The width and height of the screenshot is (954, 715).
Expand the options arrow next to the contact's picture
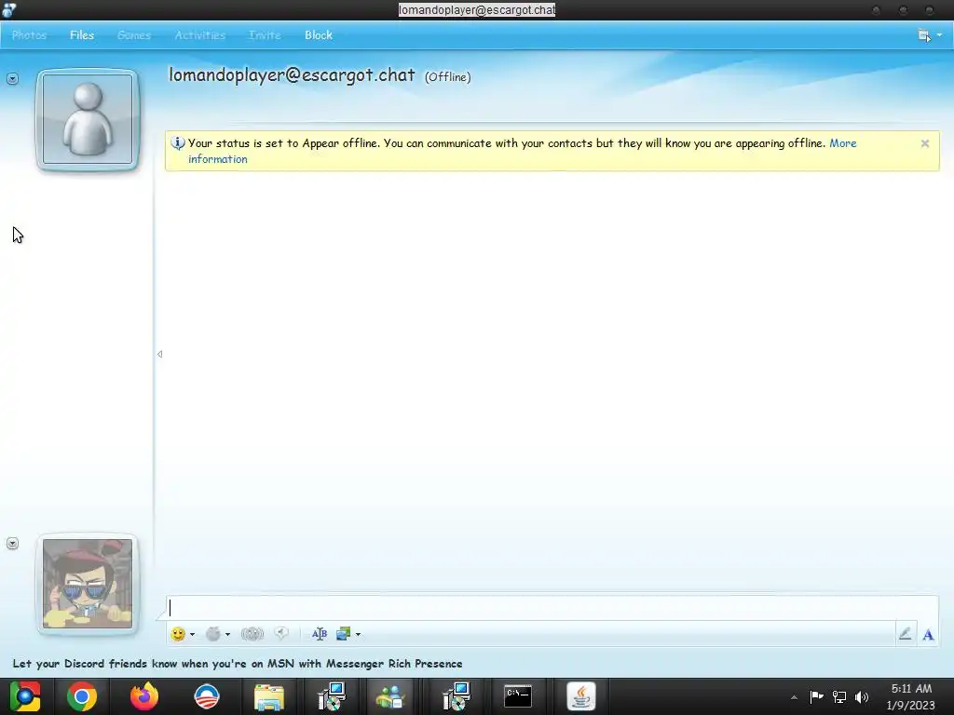tap(12, 78)
